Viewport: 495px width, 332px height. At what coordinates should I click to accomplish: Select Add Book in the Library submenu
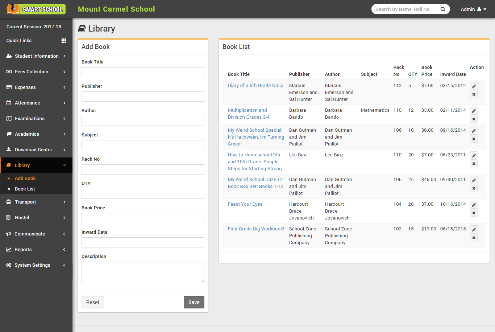(x=25, y=178)
